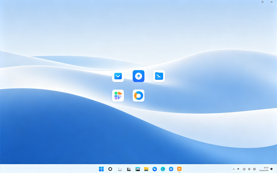Open the teal round taskbar app

(x=163, y=169)
